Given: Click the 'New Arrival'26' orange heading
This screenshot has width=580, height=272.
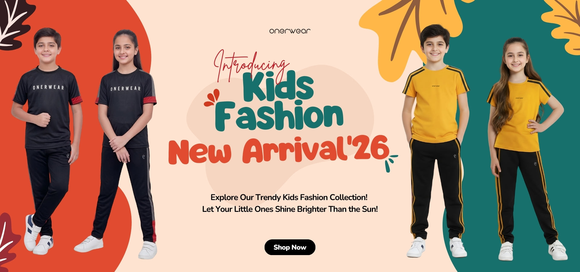Looking at the screenshot, I should pyautogui.click(x=279, y=151).
